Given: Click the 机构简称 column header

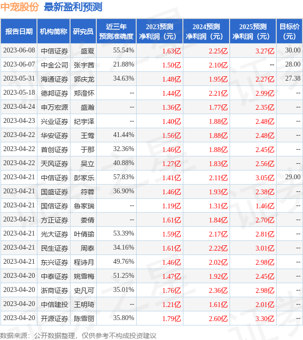Looking at the screenshot, I should pyautogui.click(x=53, y=31).
